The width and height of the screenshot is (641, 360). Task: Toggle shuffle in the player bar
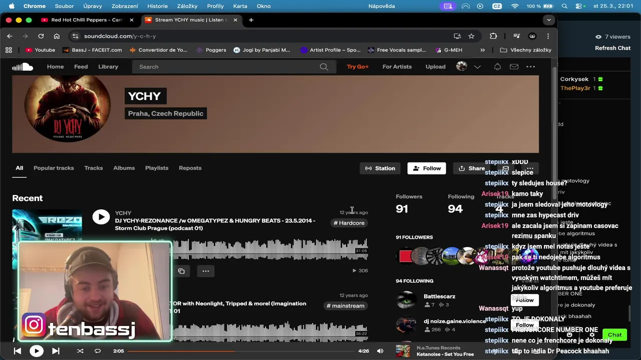(80, 351)
